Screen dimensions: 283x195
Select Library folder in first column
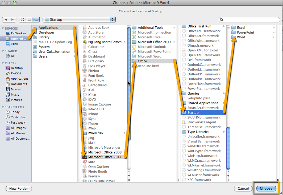click(x=55, y=37)
